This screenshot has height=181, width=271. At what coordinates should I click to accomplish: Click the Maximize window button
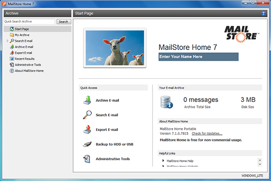[253, 3]
